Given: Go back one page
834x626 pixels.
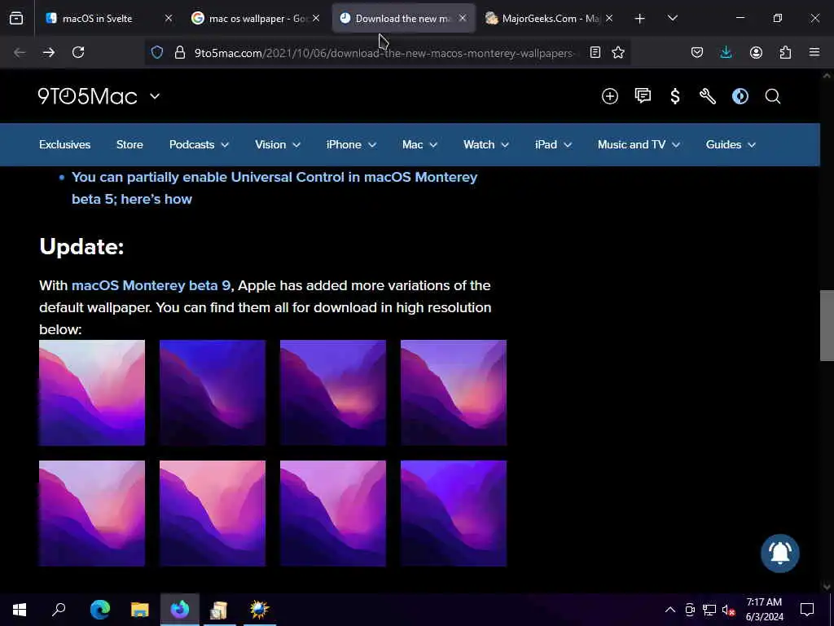Looking at the screenshot, I should [x=20, y=52].
